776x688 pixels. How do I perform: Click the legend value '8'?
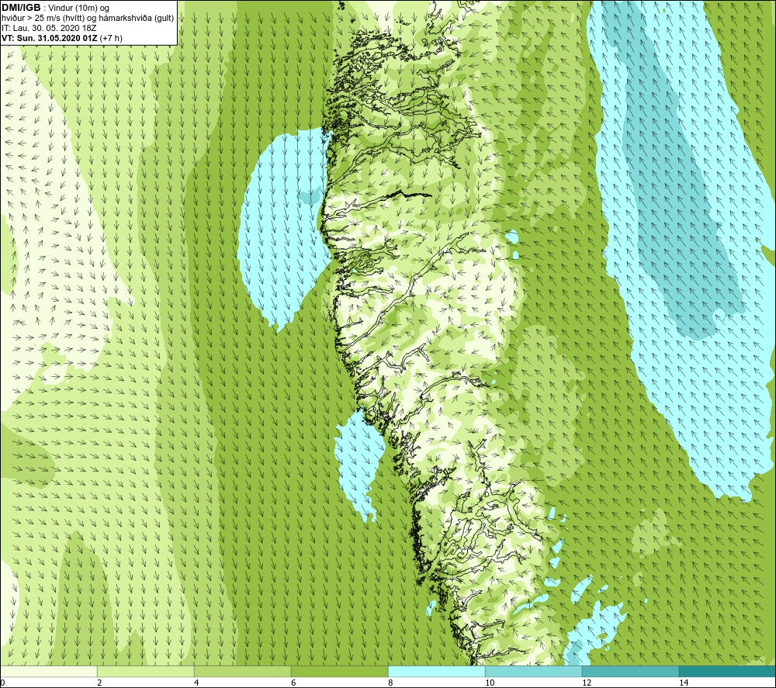pos(390,683)
